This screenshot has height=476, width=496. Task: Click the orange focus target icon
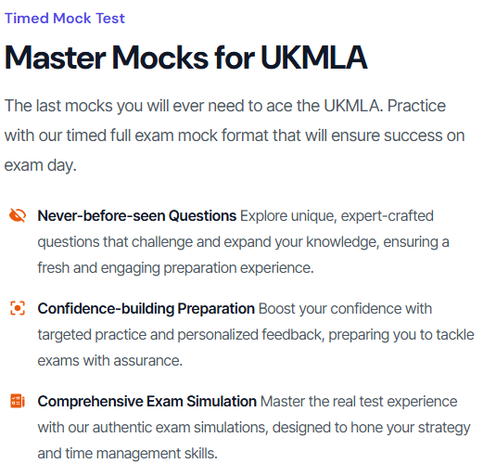(18, 308)
